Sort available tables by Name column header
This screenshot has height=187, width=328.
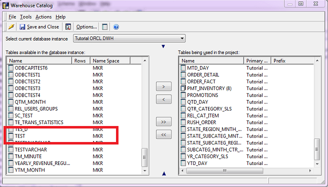pyautogui.click(x=39, y=60)
